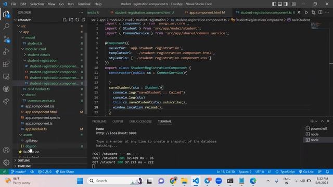Open TypeScript language mode selector

[x=285, y=172]
